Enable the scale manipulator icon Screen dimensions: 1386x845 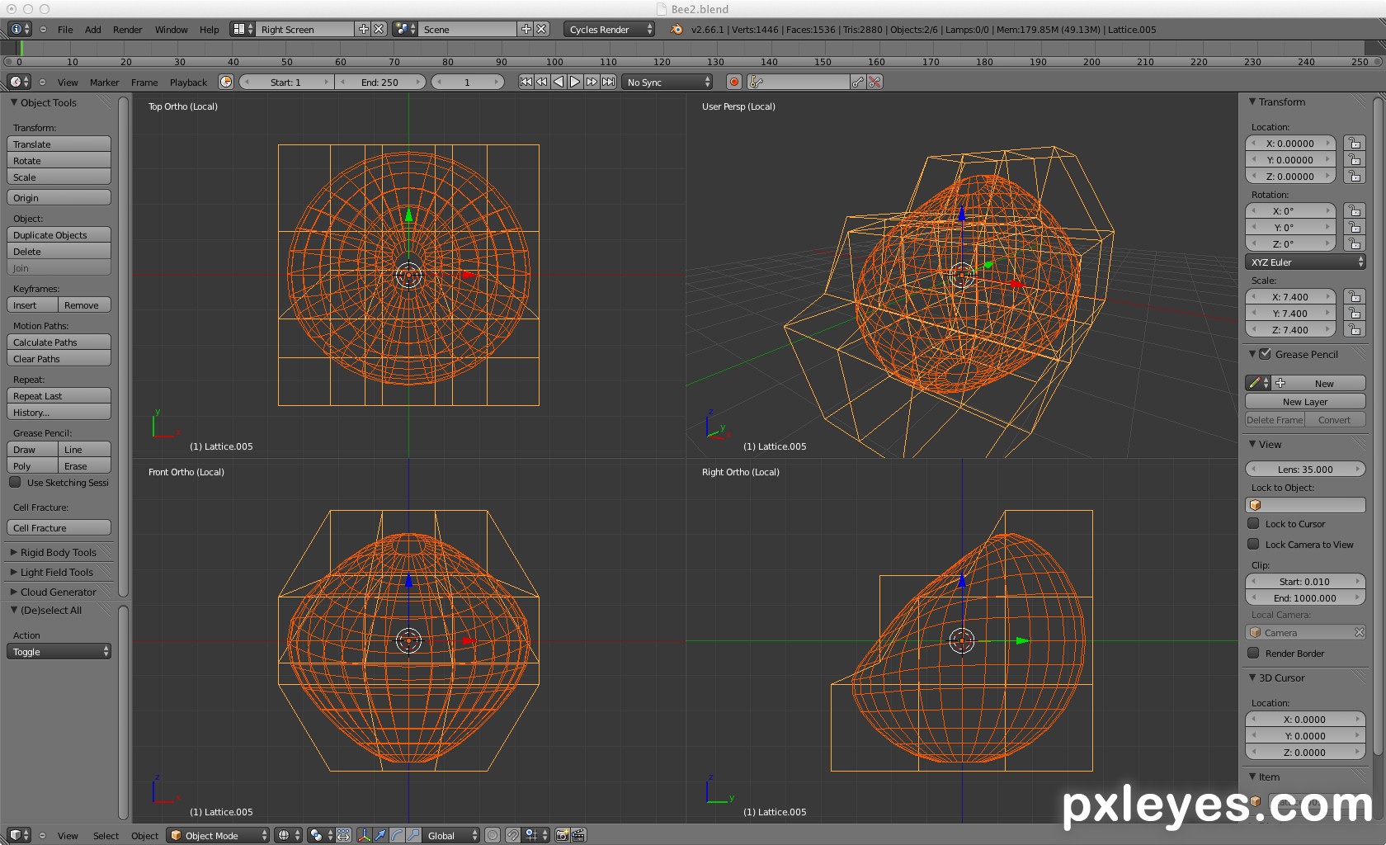click(413, 835)
